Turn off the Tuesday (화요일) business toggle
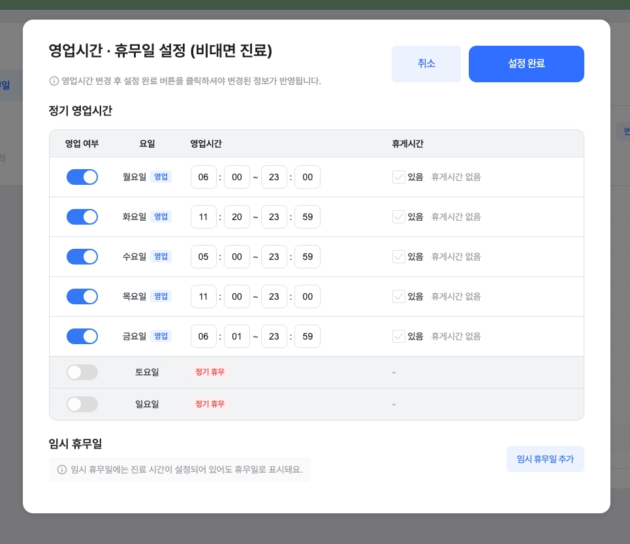The height and width of the screenshot is (544, 630). [82, 217]
